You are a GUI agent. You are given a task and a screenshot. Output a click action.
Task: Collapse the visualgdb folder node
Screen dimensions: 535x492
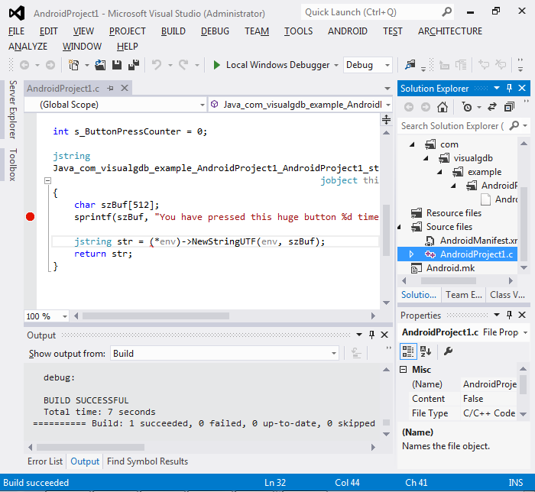pyautogui.click(x=426, y=158)
